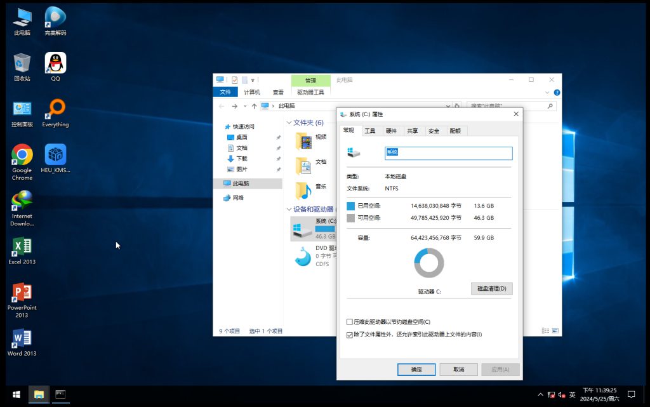This screenshot has width=650, height=407.
Task: Click the drive label text field
Action: 448,153
